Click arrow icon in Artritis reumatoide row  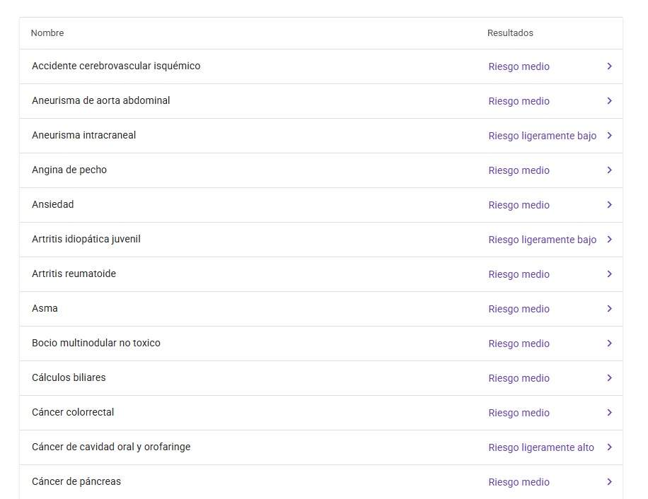pos(609,274)
